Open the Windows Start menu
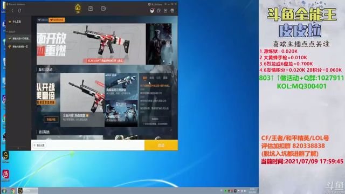 coord(4,191)
